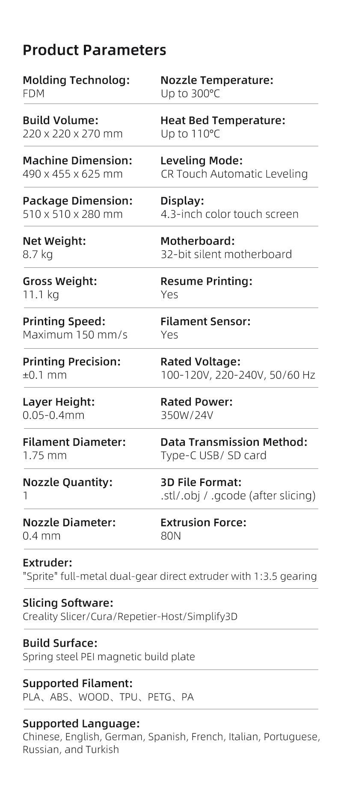Image resolution: width=338 pixels, height=797 pixels.
Task: Select the Molding Technolog label
Action: coord(76,80)
